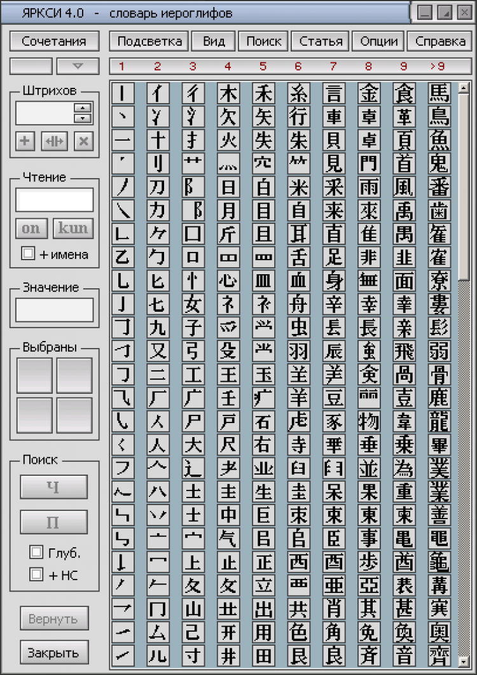477x675 pixels.
Task: Select the 音 sound radical
Action: pos(404,656)
